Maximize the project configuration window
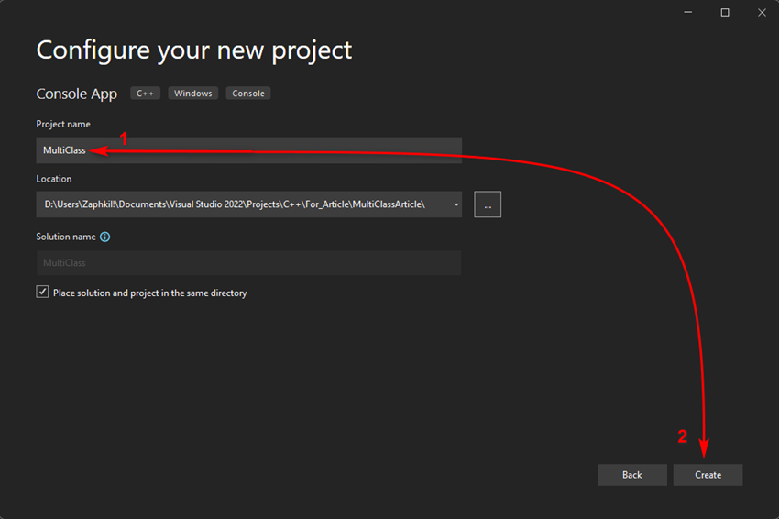Viewport: 779px width, 519px height. tap(725, 12)
